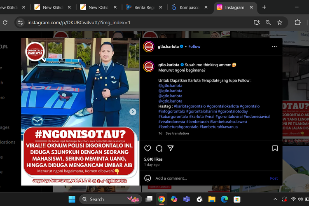Open Google Chrome from taskbar
Viewport: 309px width, 206px height.
(x=162, y=199)
